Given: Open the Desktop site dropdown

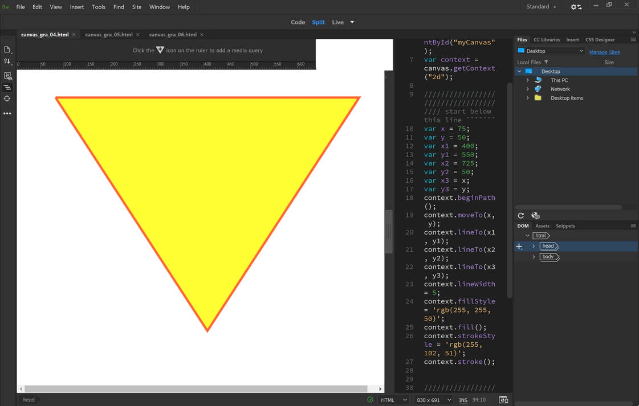Looking at the screenshot, I should coord(550,51).
